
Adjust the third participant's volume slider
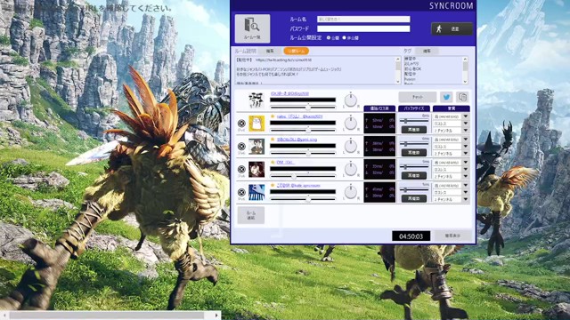tap(303, 176)
